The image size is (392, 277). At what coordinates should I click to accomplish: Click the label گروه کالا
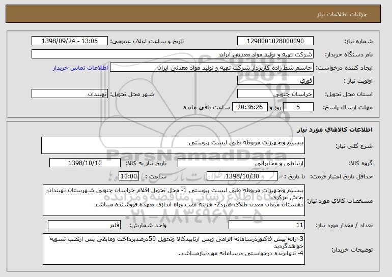pos(360,164)
